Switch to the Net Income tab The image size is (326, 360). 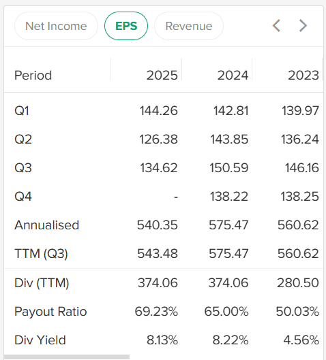[56, 26]
